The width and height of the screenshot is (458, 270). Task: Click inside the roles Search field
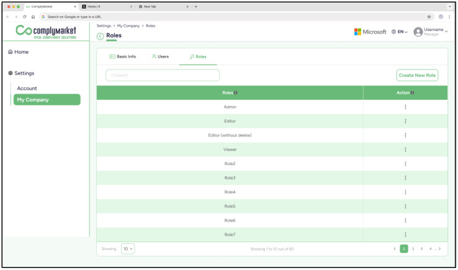click(163, 75)
